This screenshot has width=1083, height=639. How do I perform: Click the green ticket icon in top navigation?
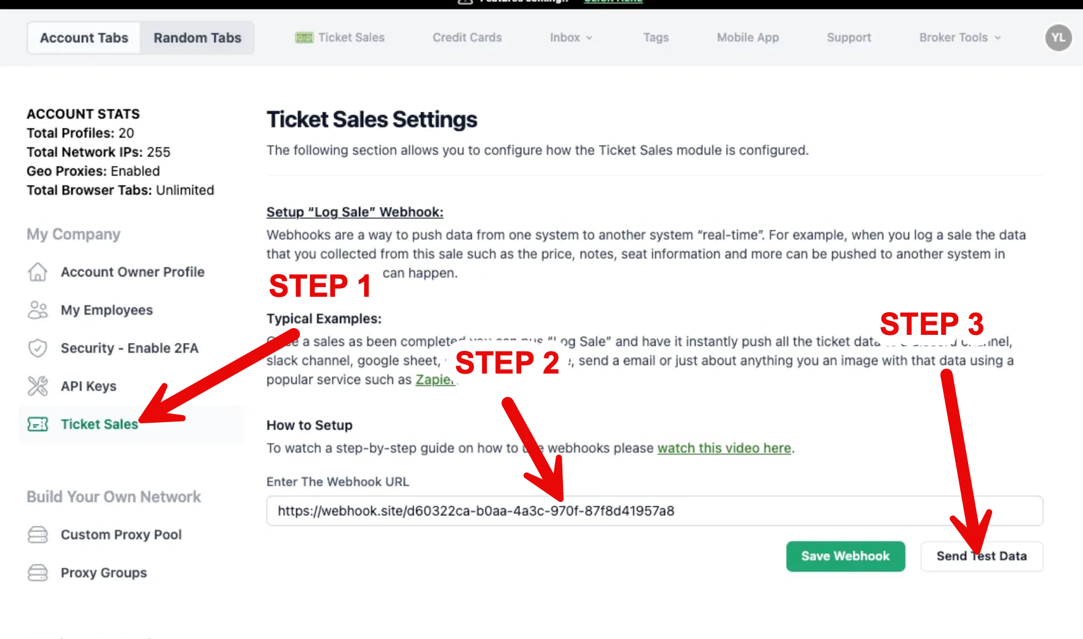[304, 37]
